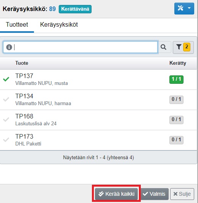Switch to the Keräysyksiköt tab
The image size is (198, 203).
(59, 25)
